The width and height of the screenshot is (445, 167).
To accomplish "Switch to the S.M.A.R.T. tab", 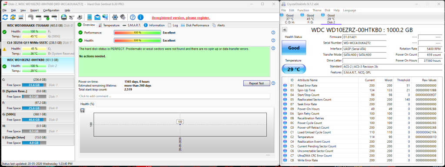I will click(x=132, y=25).
